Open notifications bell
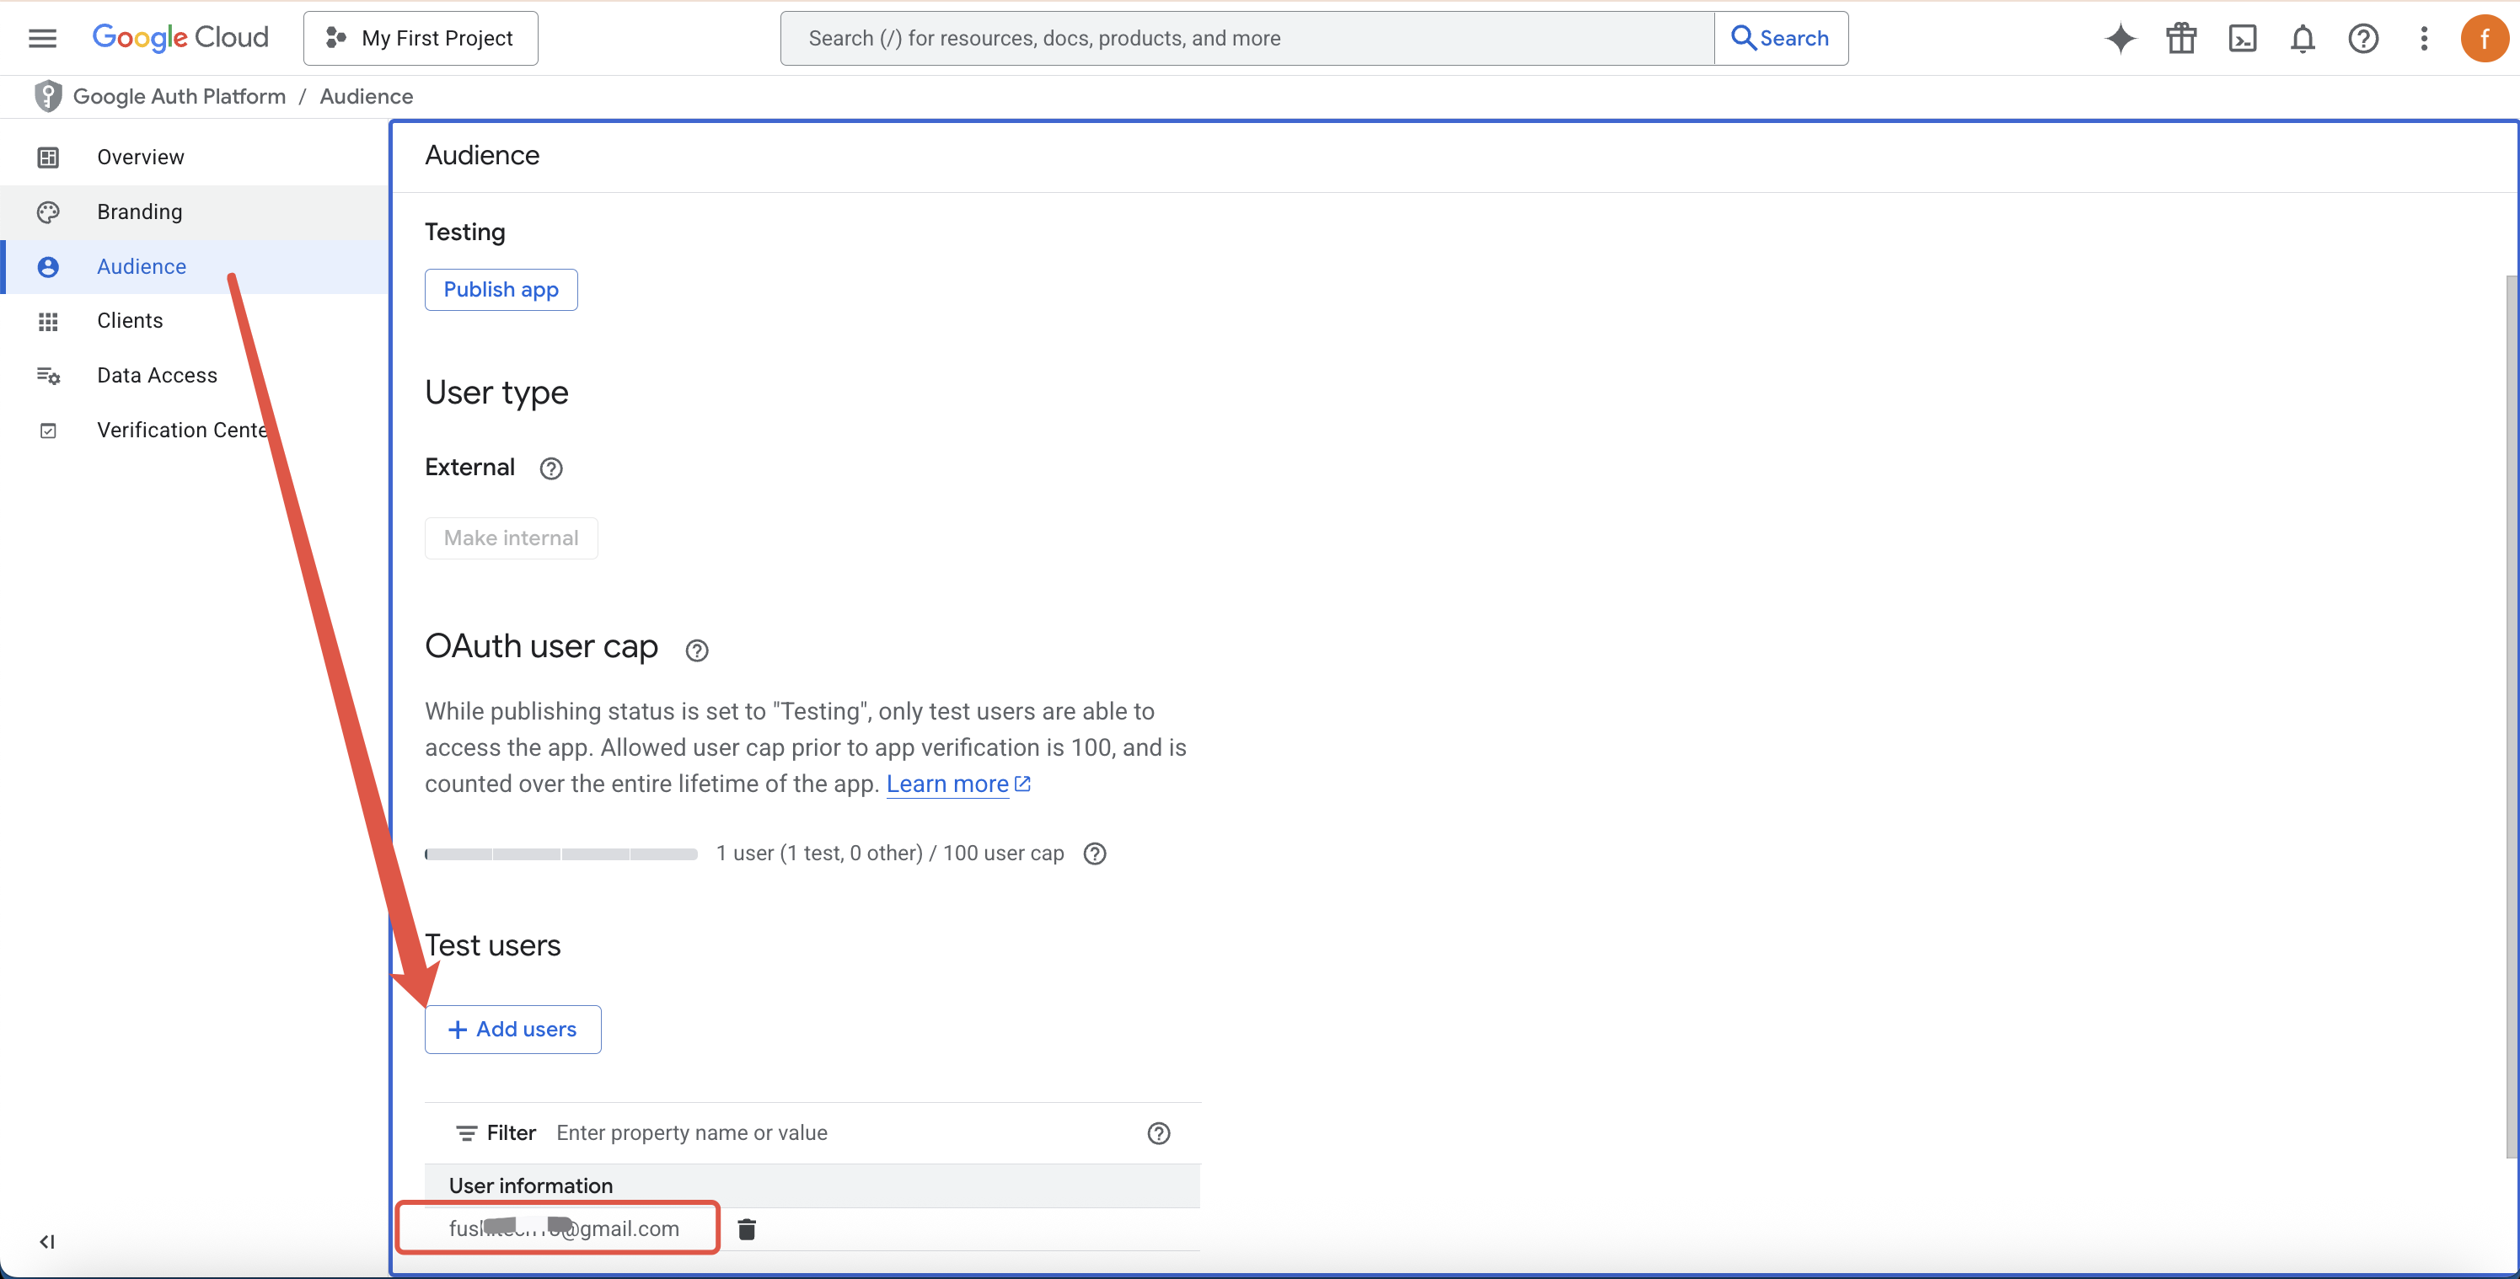 coord(2302,38)
